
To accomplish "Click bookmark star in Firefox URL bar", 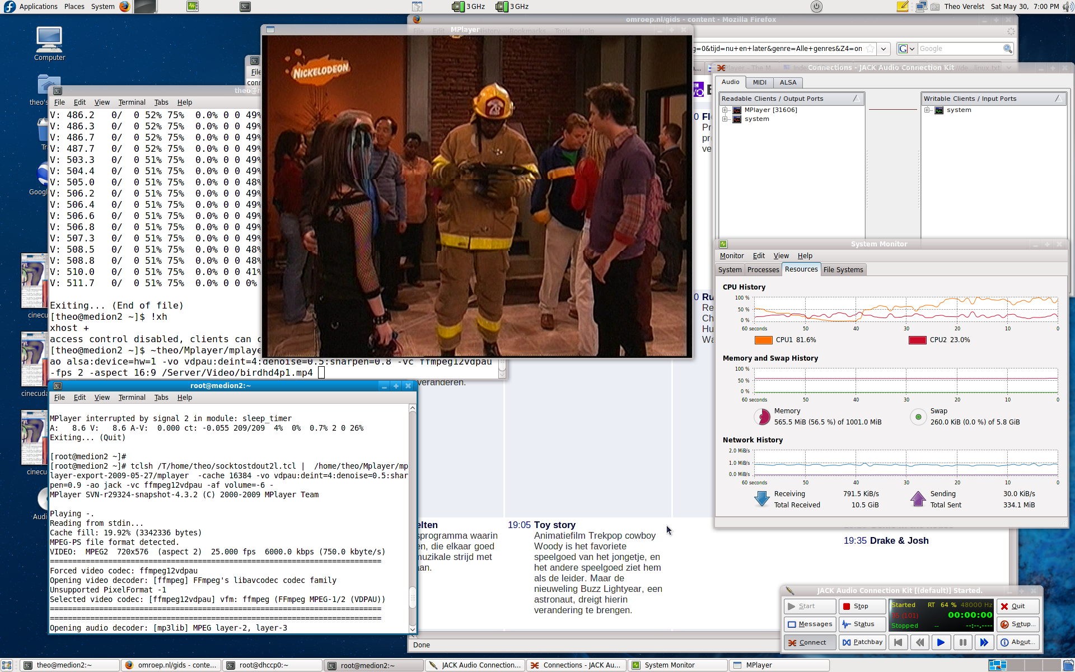I will [870, 49].
